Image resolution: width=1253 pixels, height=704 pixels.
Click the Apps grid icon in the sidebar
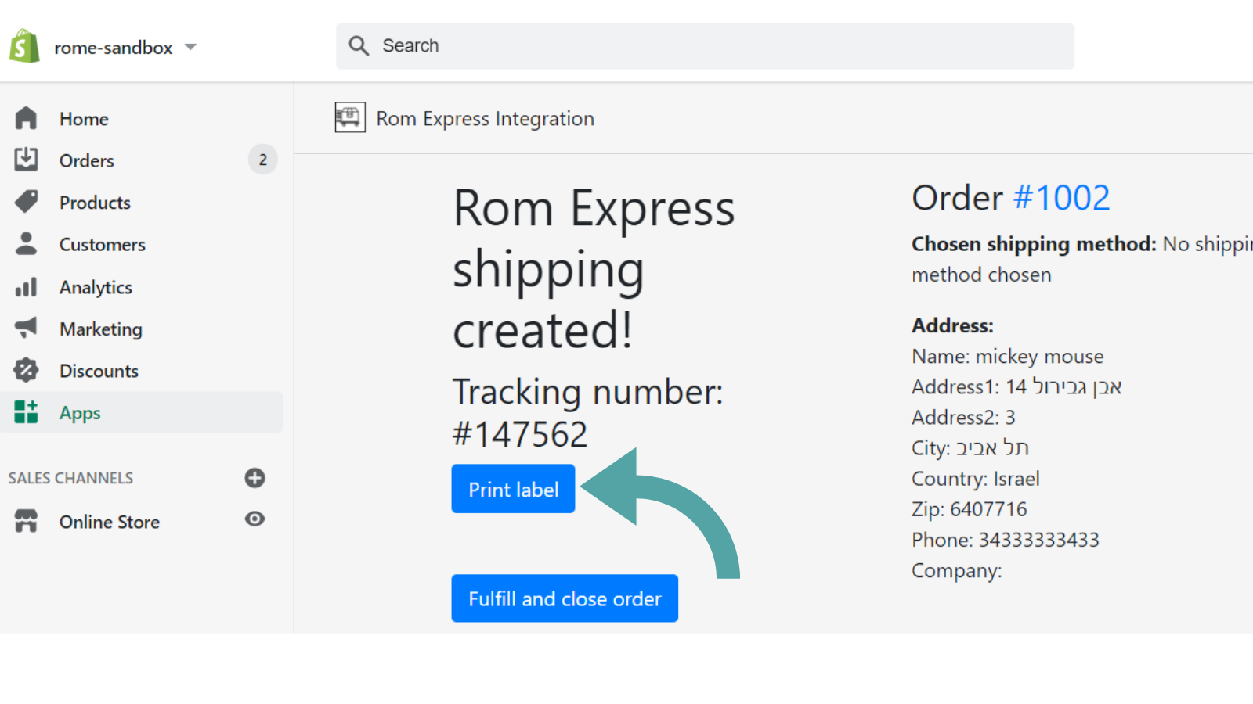(x=26, y=412)
